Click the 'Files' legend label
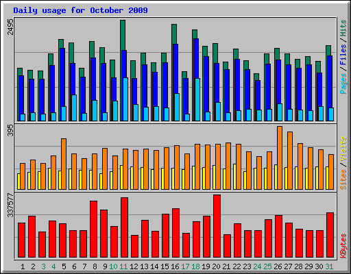The height and width of the screenshot is (274, 351). coord(343,55)
